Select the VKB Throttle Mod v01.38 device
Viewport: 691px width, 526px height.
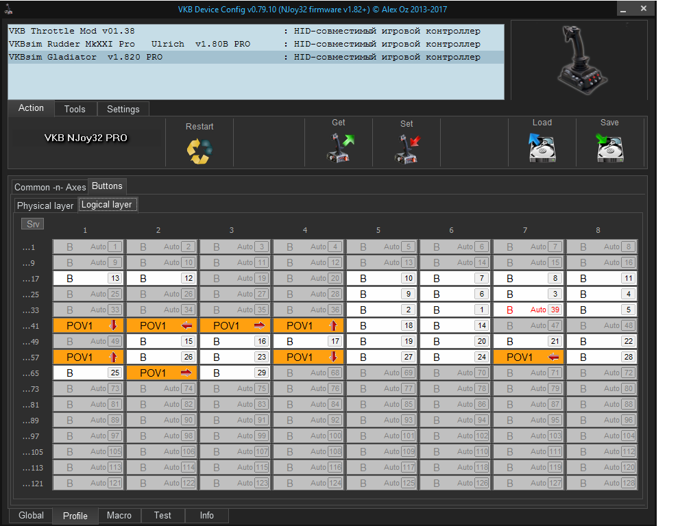pos(256,32)
